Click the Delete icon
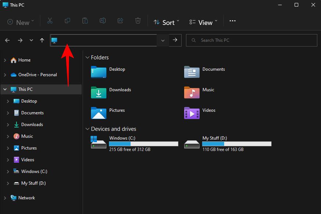This screenshot has width=321, height=214. 138,21
